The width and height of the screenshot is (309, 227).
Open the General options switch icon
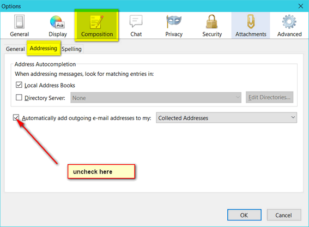point(19,22)
